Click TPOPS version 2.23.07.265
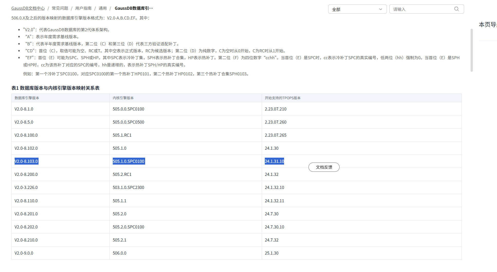Screen dimensions: 497x272 pos(276,135)
